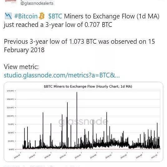Click the 100 BTC y-axis label
Image resolution: width=167 pixels, height=167 pixels.
10,116
